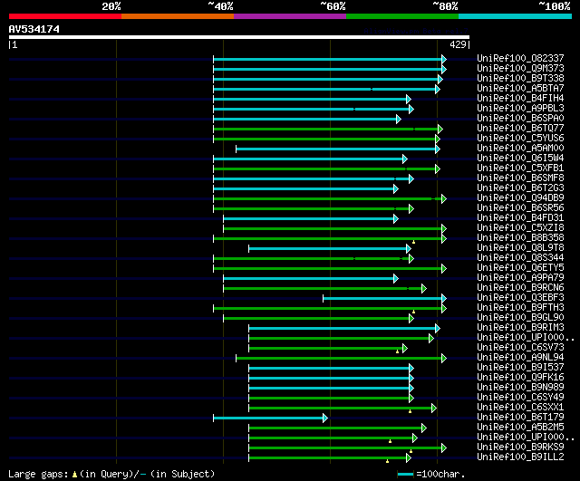Open hit UniRef100_B9RIM3

click(520, 328)
